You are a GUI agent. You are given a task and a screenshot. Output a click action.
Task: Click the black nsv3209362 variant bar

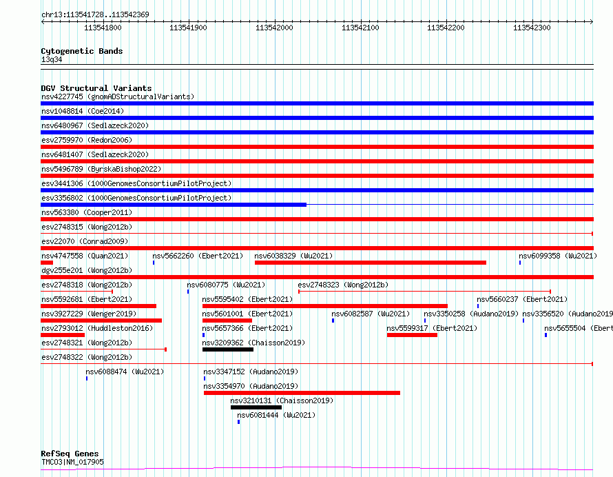[228, 349]
